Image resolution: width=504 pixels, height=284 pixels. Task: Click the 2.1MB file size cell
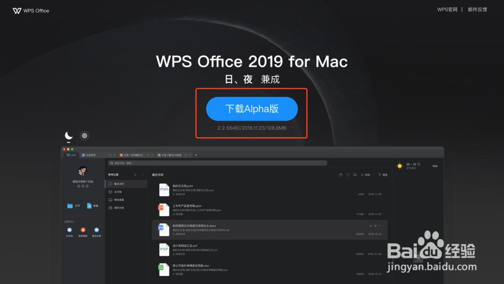[360, 214]
